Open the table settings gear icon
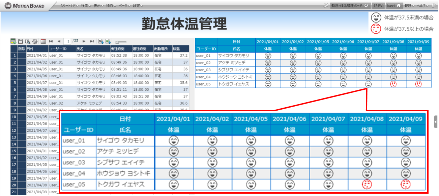 point(35,41)
